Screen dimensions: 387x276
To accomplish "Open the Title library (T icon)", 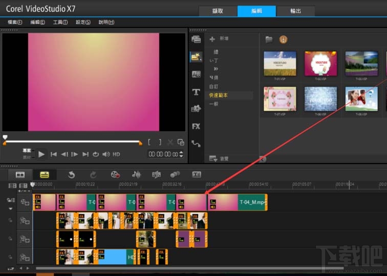I will pos(196,92).
